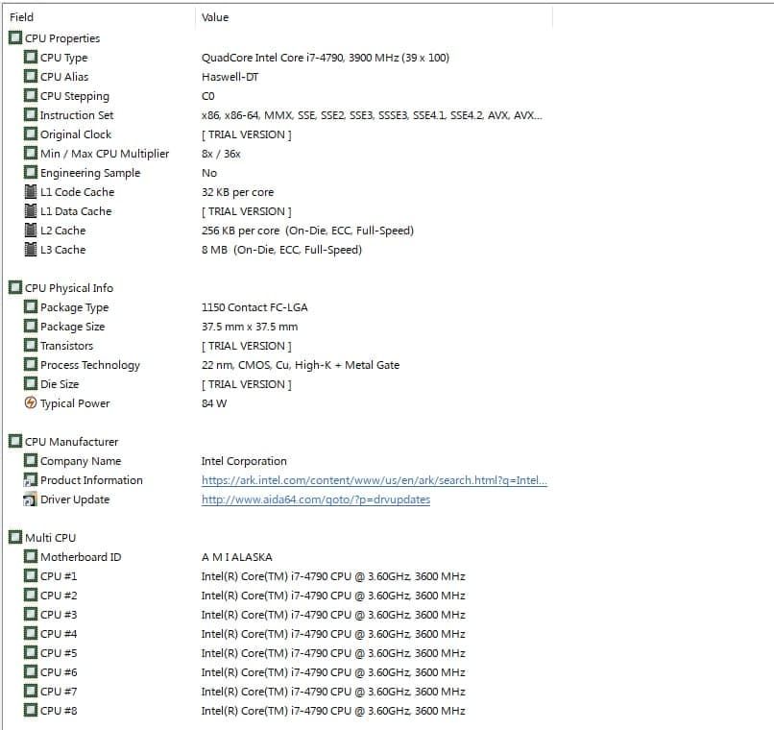Select the CPU Manufacturer heading
The image size is (774, 730).
tap(72, 442)
